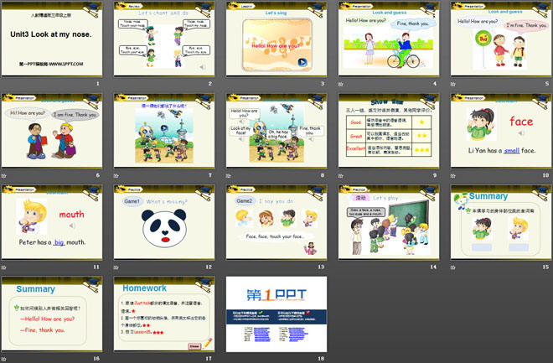Select the star icon beneath slide 10
This screenshot has height=363, width=553.
[x=452, y=176]
